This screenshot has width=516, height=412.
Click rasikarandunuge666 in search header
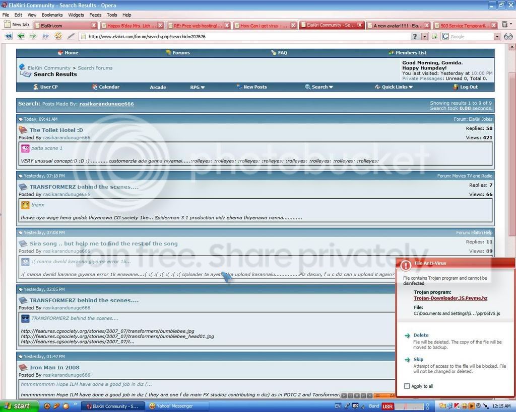(107, 104)
